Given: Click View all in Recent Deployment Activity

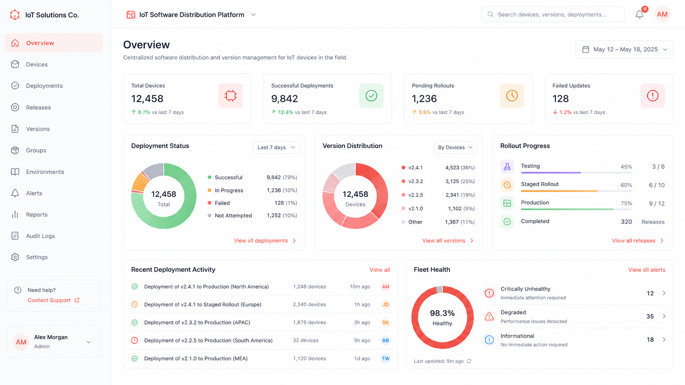Looking at the screenshot, I should tap(380, 270).
